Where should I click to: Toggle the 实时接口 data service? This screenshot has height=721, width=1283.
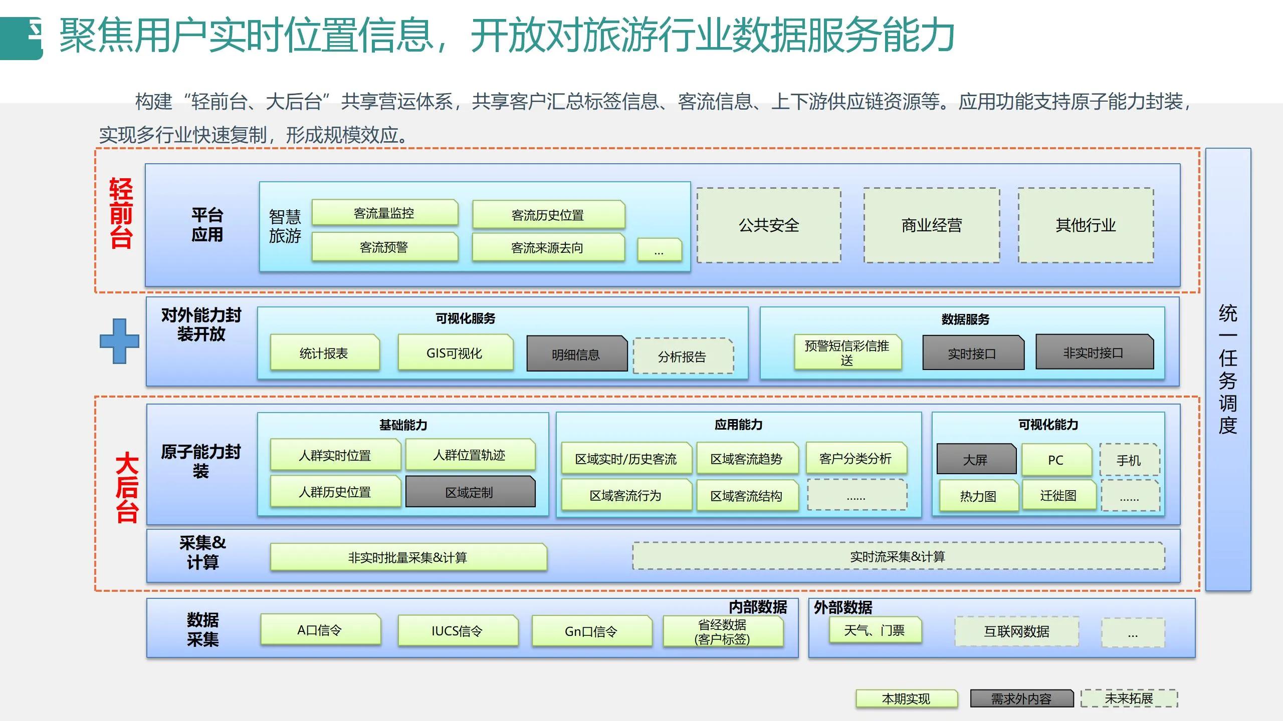972,353
